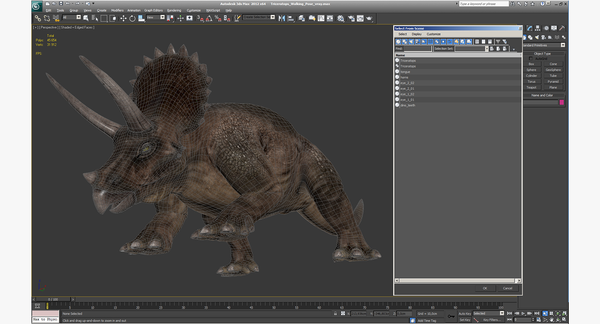Open the Display panel tab icon

click(554, 28)
